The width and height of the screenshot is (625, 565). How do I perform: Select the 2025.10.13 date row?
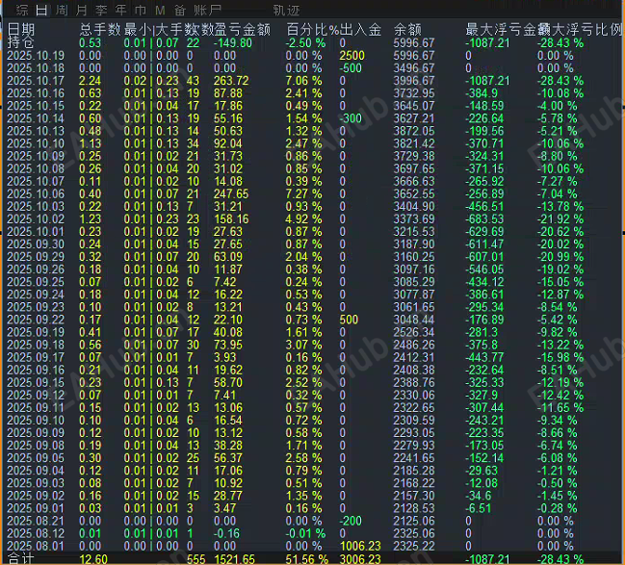tap(36, 131)
